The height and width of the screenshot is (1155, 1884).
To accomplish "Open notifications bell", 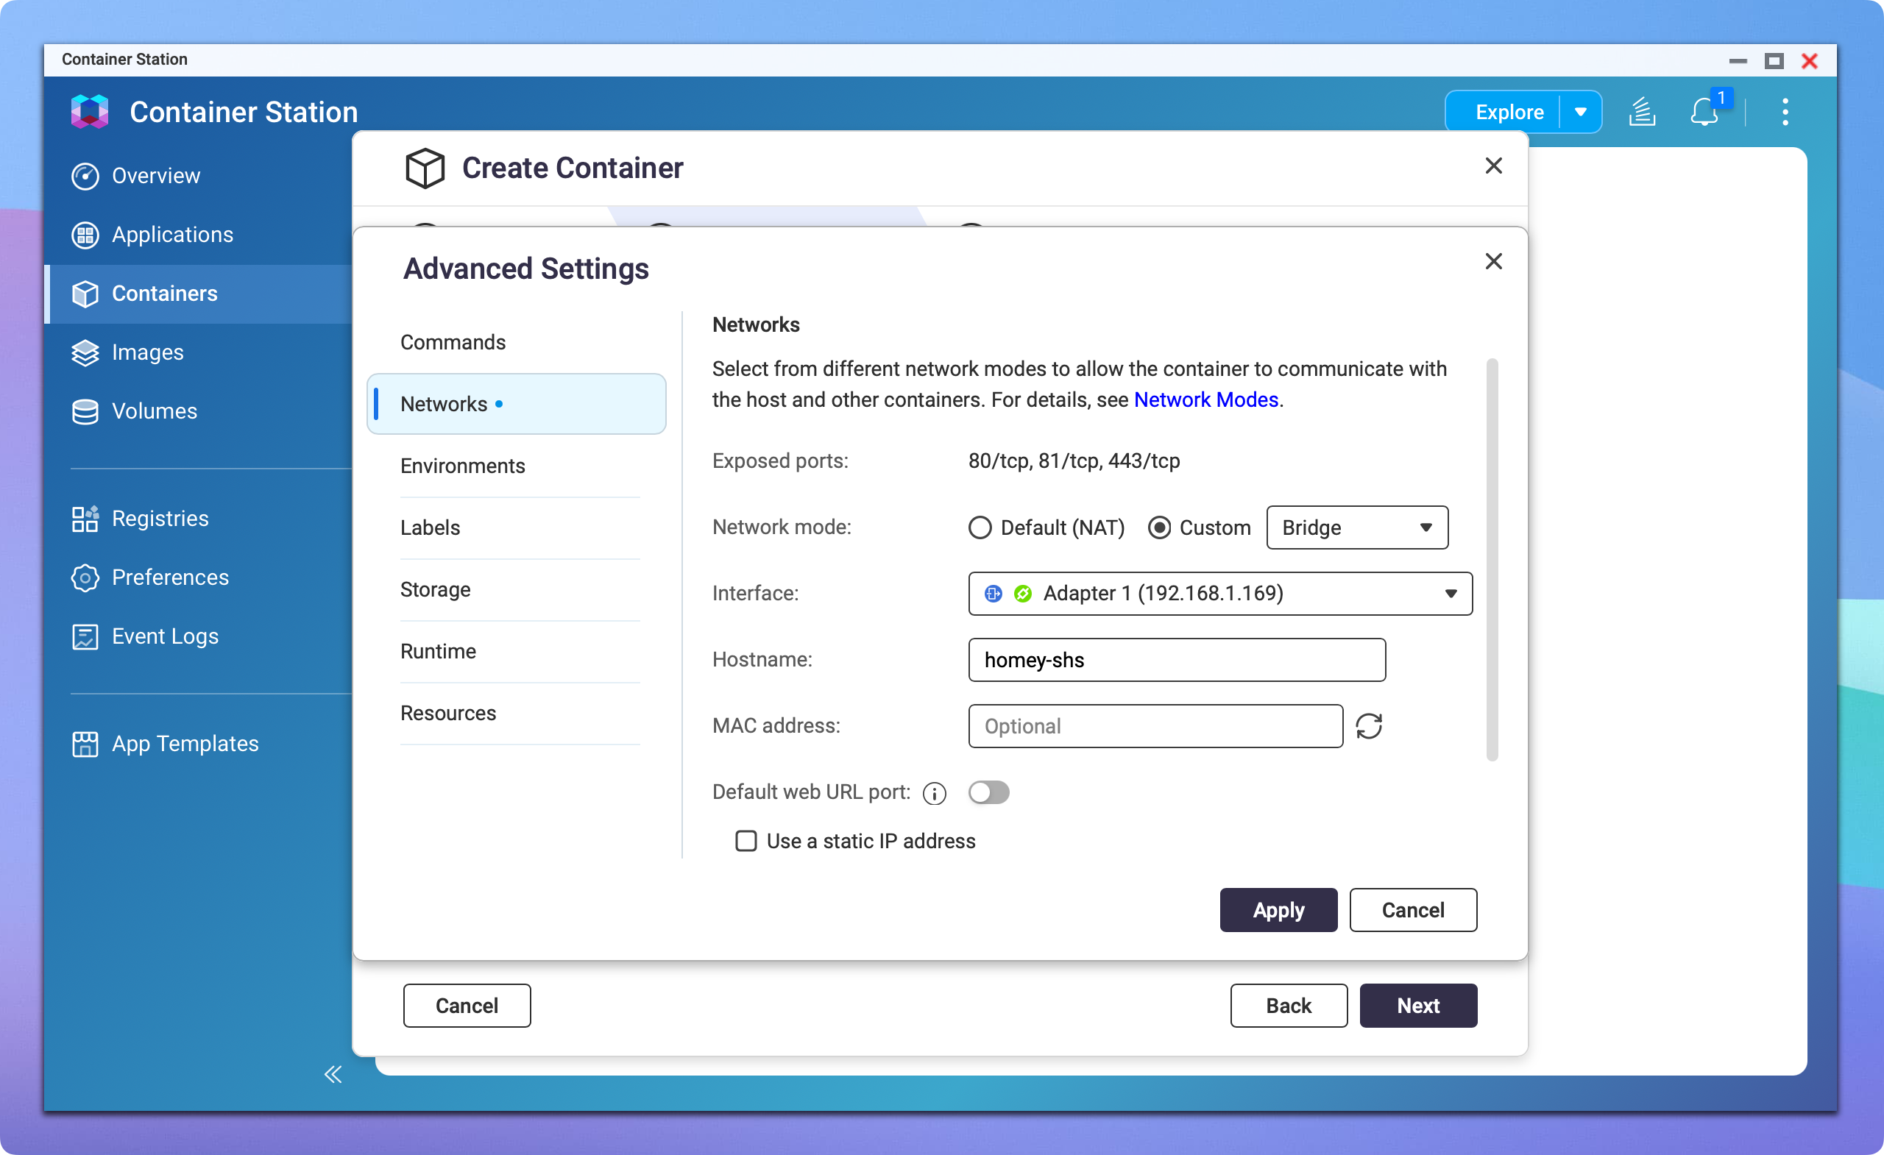I will click(x=1704, y=112).
